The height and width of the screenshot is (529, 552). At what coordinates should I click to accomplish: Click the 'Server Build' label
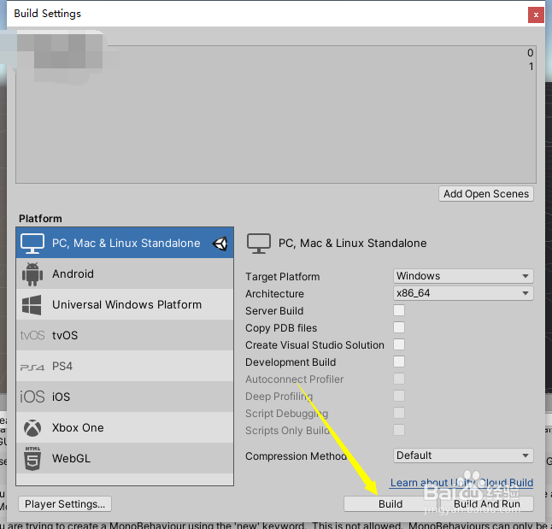274,310
